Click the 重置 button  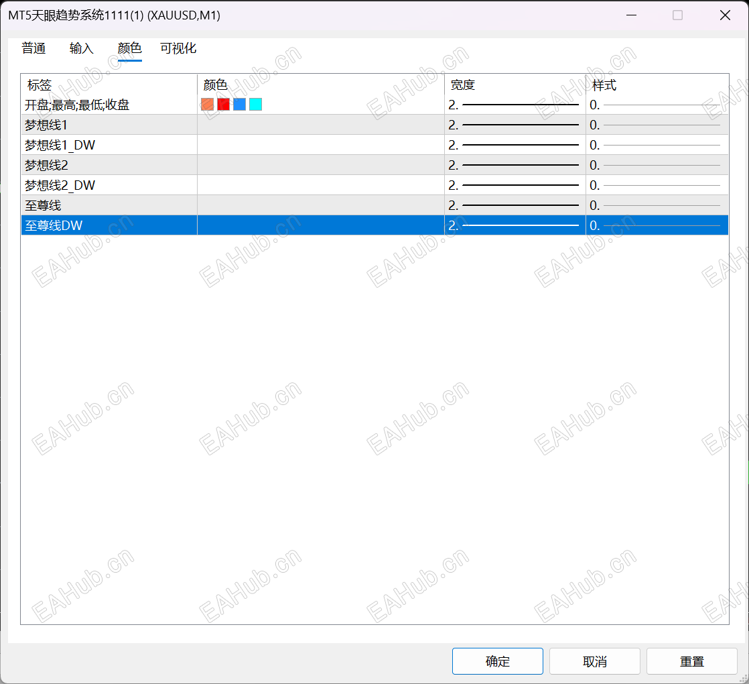pyautogui.click(x=691, y=661)
